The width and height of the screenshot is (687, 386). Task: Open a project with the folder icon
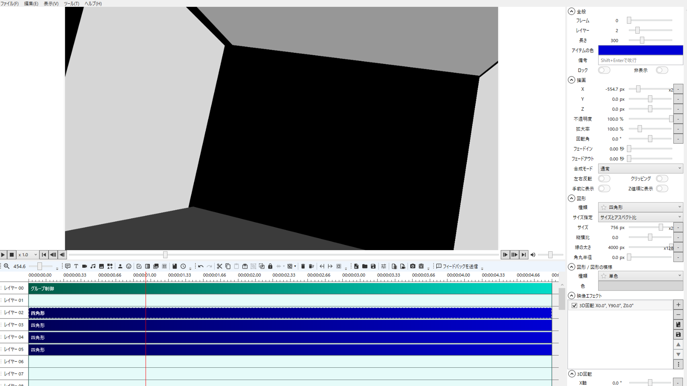(365, 266)
